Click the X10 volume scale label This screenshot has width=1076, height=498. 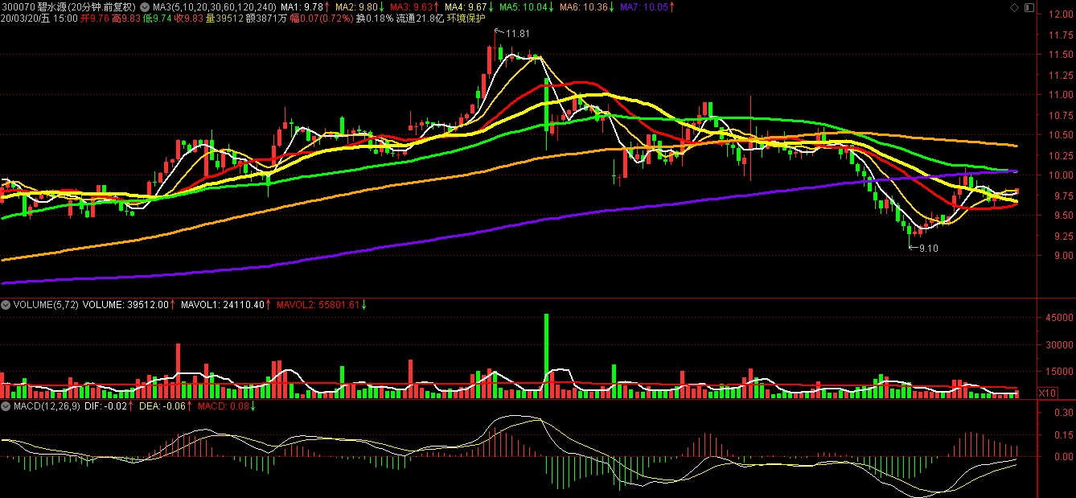[1046, 393]
